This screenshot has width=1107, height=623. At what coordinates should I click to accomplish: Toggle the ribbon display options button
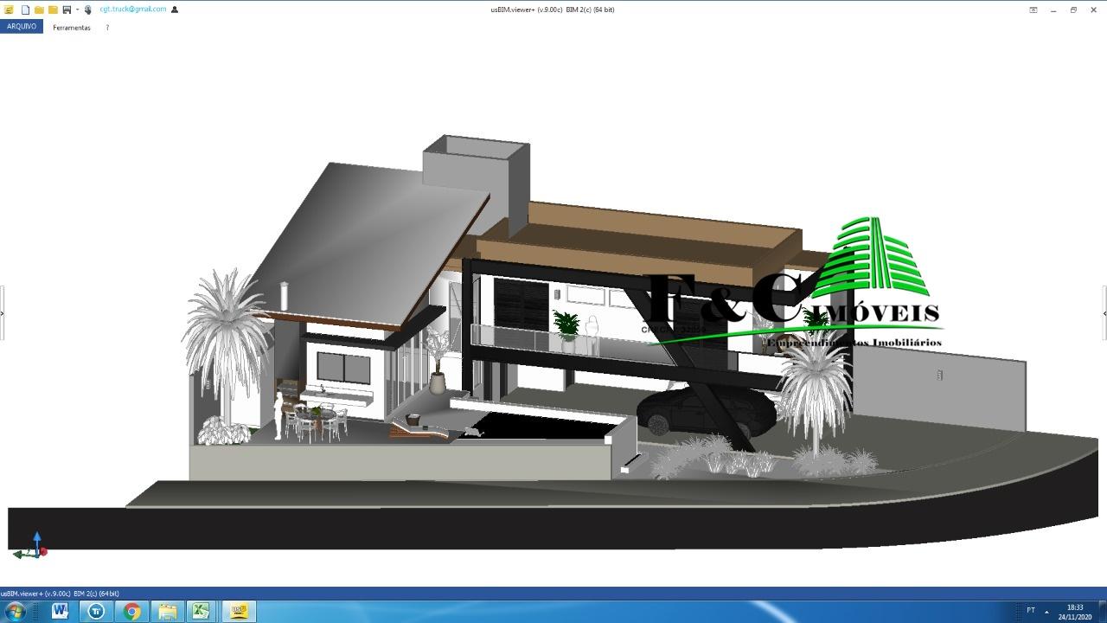[x=1033, y=10]
